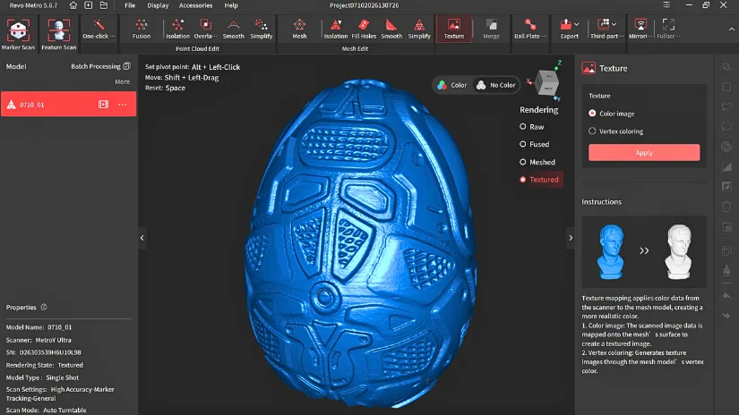This screenshot has width=739, height=415.
Task: Create new project with plus icon
Action: click(x=88, y=5)
